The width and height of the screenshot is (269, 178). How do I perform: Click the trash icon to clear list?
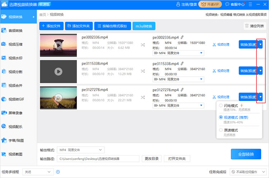[247, 26]
